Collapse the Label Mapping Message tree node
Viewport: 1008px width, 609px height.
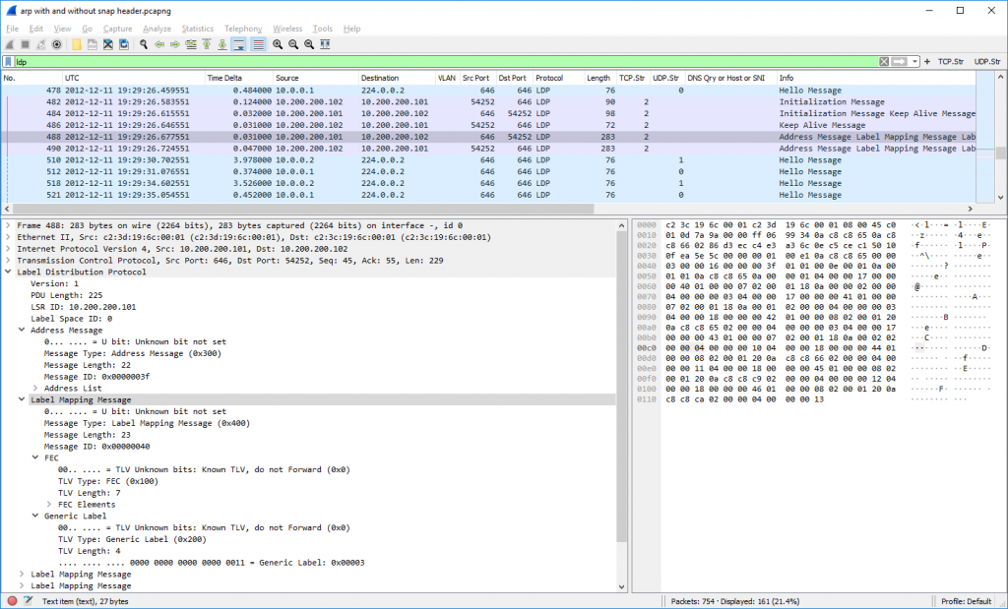23,400
